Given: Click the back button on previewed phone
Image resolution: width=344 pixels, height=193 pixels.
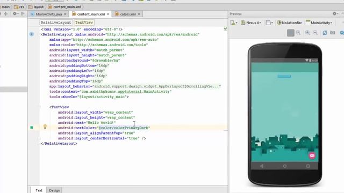Looking at the screenshot, I should (x=262, y=166).
